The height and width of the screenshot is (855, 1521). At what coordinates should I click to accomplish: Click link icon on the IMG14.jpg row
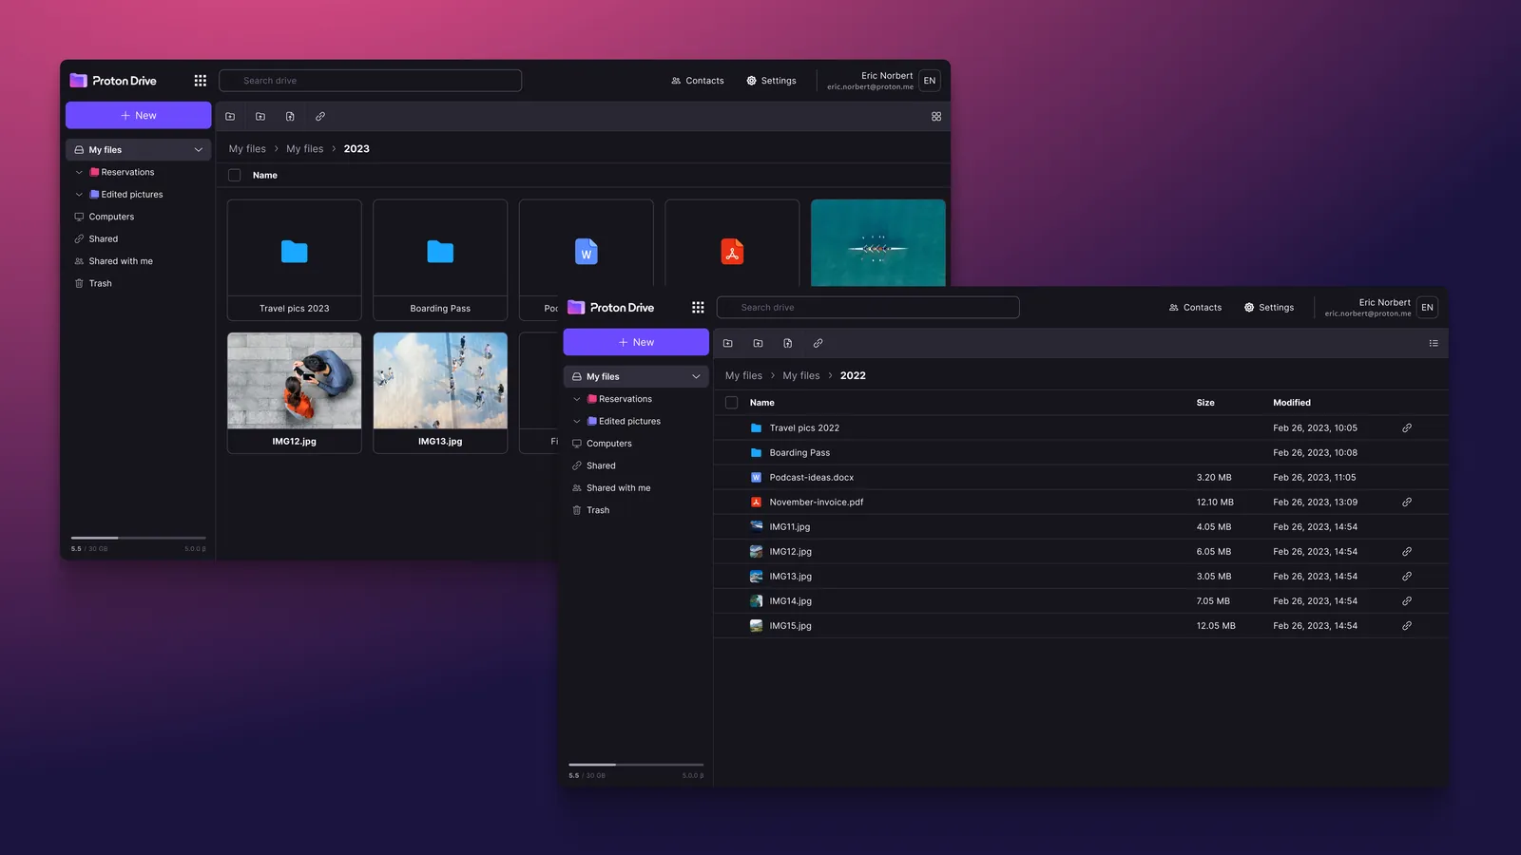pos(1407,601)
